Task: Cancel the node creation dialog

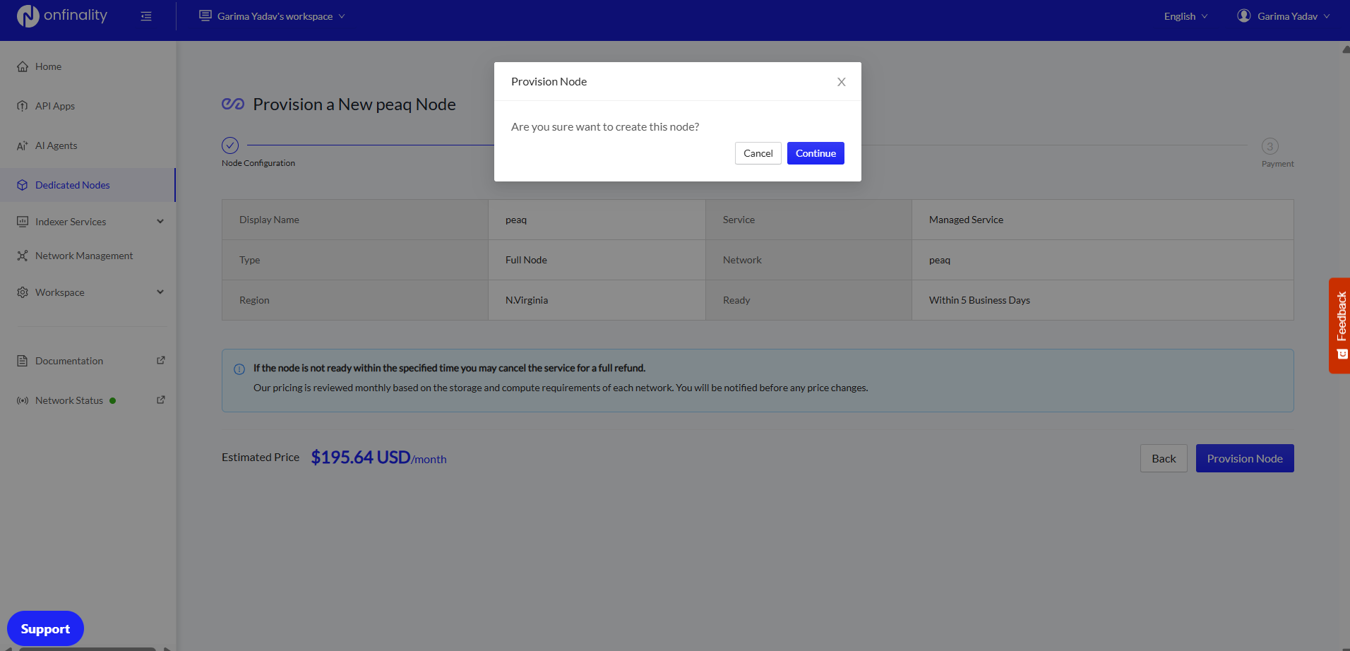Action: pyautogui.click(x=758, y=153)
